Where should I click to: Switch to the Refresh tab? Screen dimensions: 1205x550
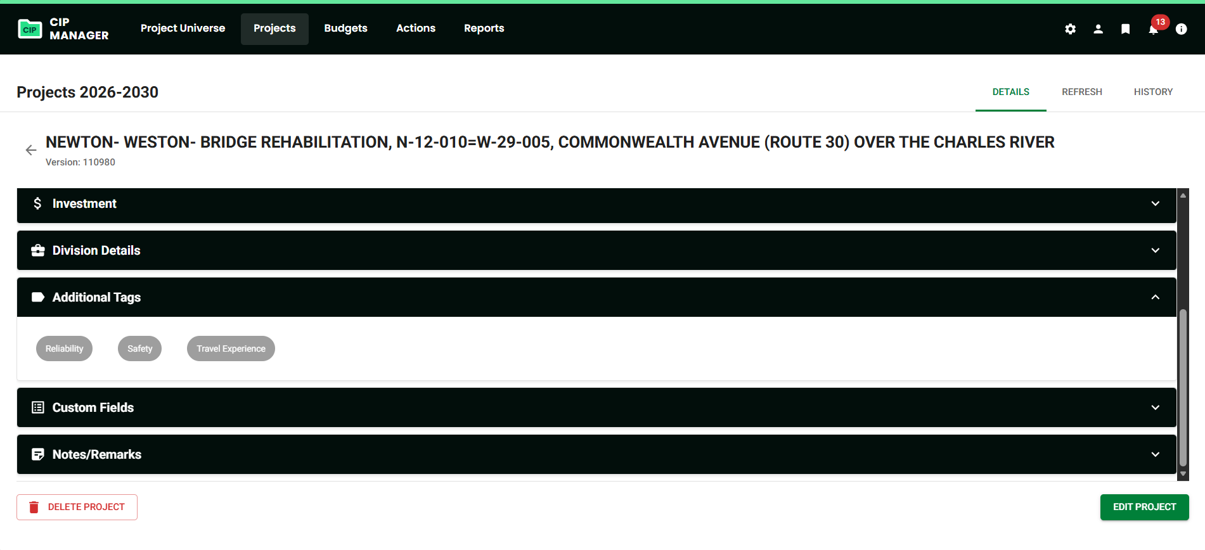tap(1081, 92)
